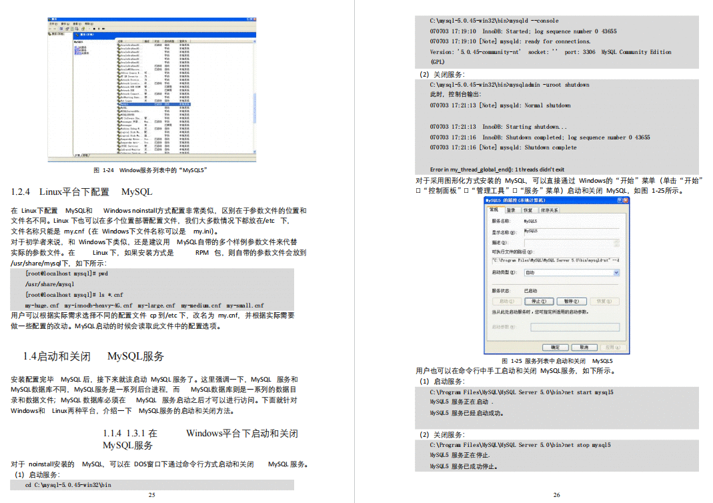
Task: Click the gear icon in blue 服务(本地) header
Action: [77, 35]
